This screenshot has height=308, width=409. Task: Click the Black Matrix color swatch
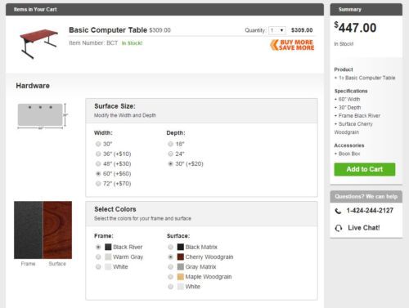[181, 247]
